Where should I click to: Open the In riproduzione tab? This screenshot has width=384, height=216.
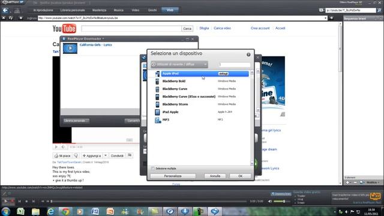(43, 10)
